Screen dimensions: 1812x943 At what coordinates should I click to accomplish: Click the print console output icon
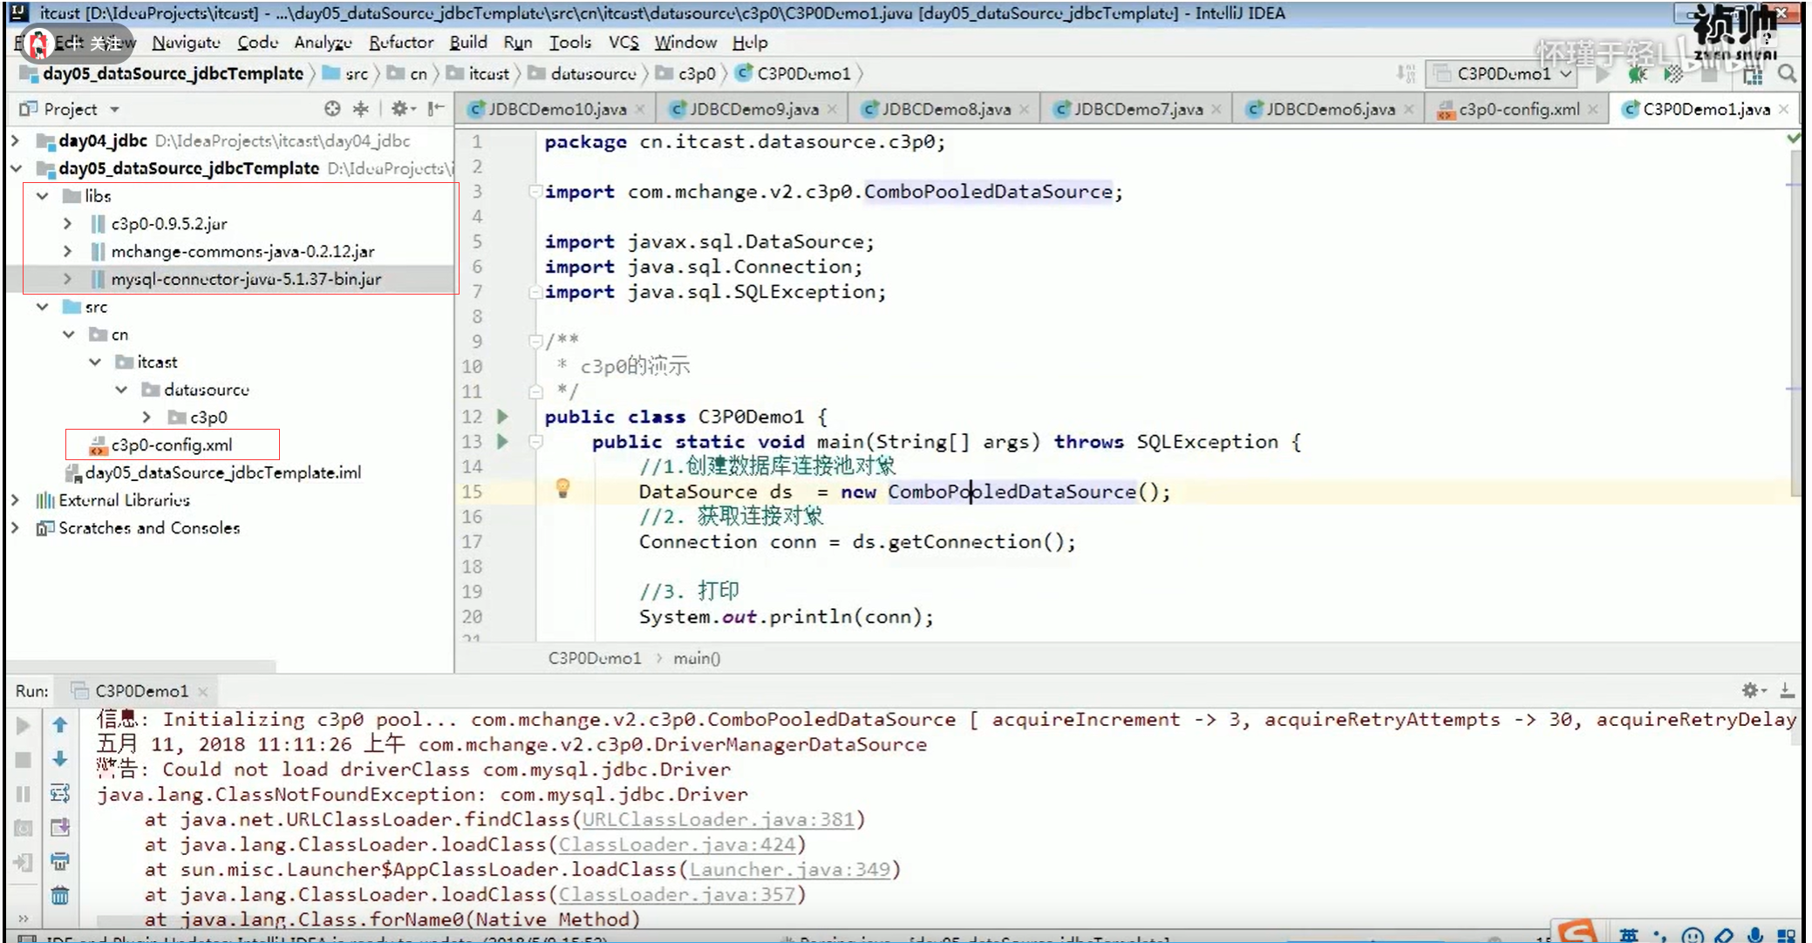(59, 861)
